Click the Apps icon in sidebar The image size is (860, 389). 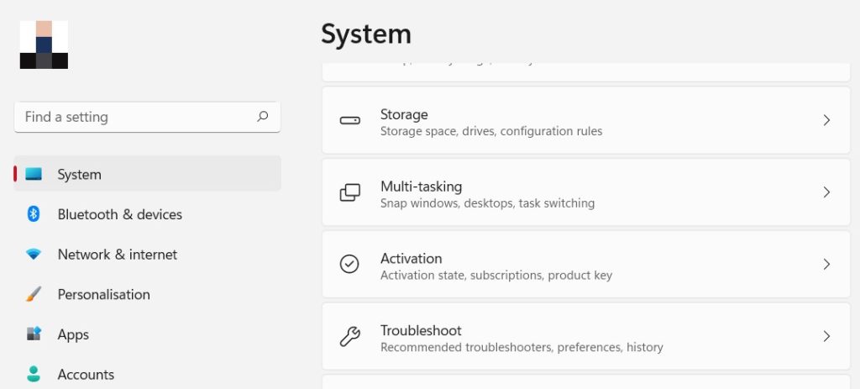tap(34, 334)
